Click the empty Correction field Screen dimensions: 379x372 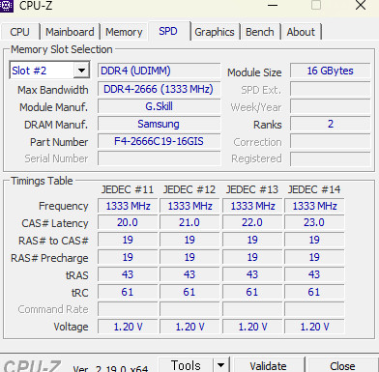click(330, 141)
